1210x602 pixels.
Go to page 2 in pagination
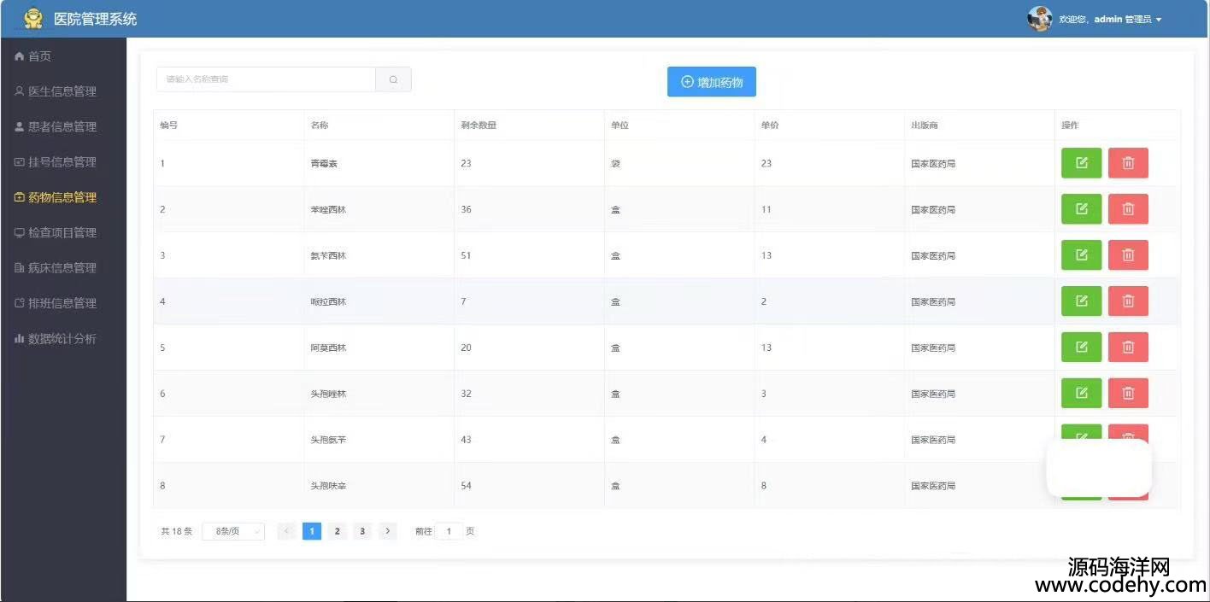pyautogui.click(x=338, y=531)
